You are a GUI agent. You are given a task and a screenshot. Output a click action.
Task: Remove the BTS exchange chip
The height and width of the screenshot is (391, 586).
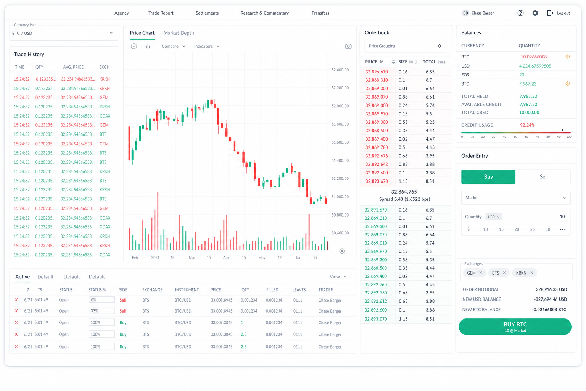click(504, 273)
